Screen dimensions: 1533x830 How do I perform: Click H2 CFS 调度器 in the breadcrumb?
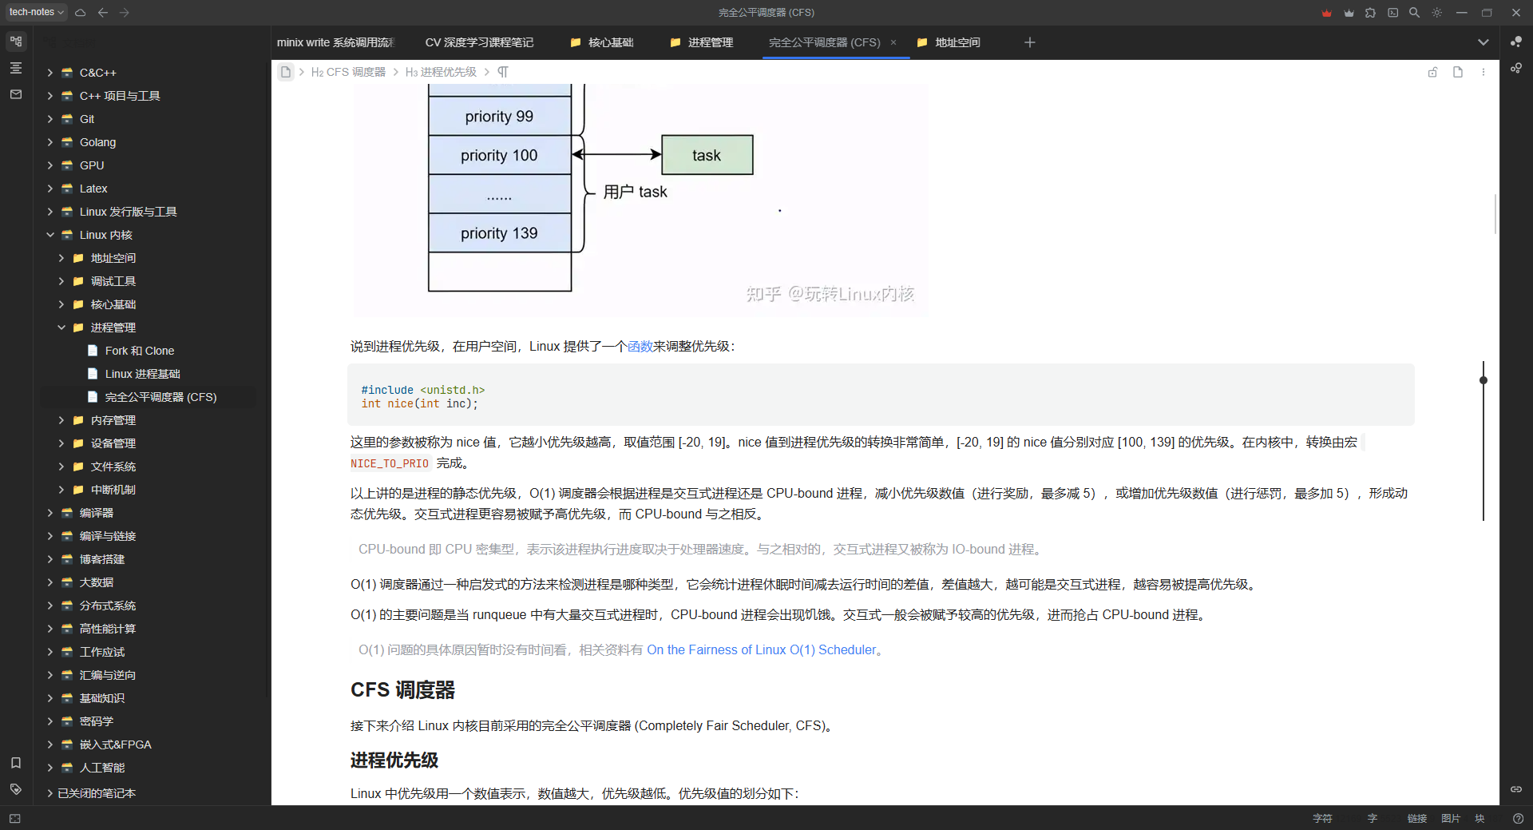pos(348,72)
